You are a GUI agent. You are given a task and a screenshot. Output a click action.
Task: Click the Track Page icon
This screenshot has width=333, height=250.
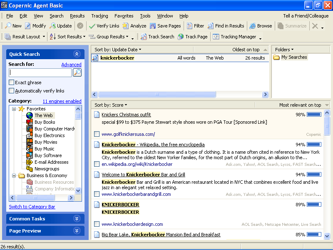point(181,37)
